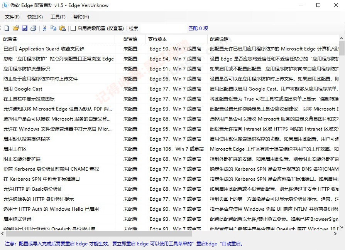Select row 防止处于应用程序防护中时上传文件
This screenshot has width=345, height=250.
tap(169, 79)
